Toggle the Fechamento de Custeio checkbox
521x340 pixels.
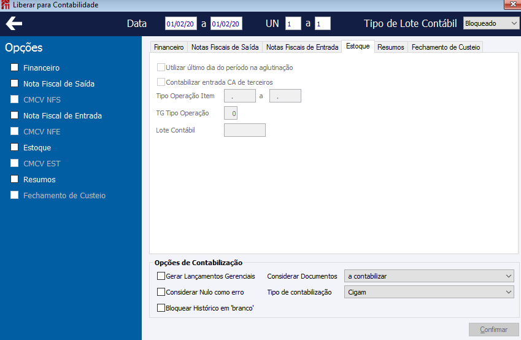pos(14,195)
